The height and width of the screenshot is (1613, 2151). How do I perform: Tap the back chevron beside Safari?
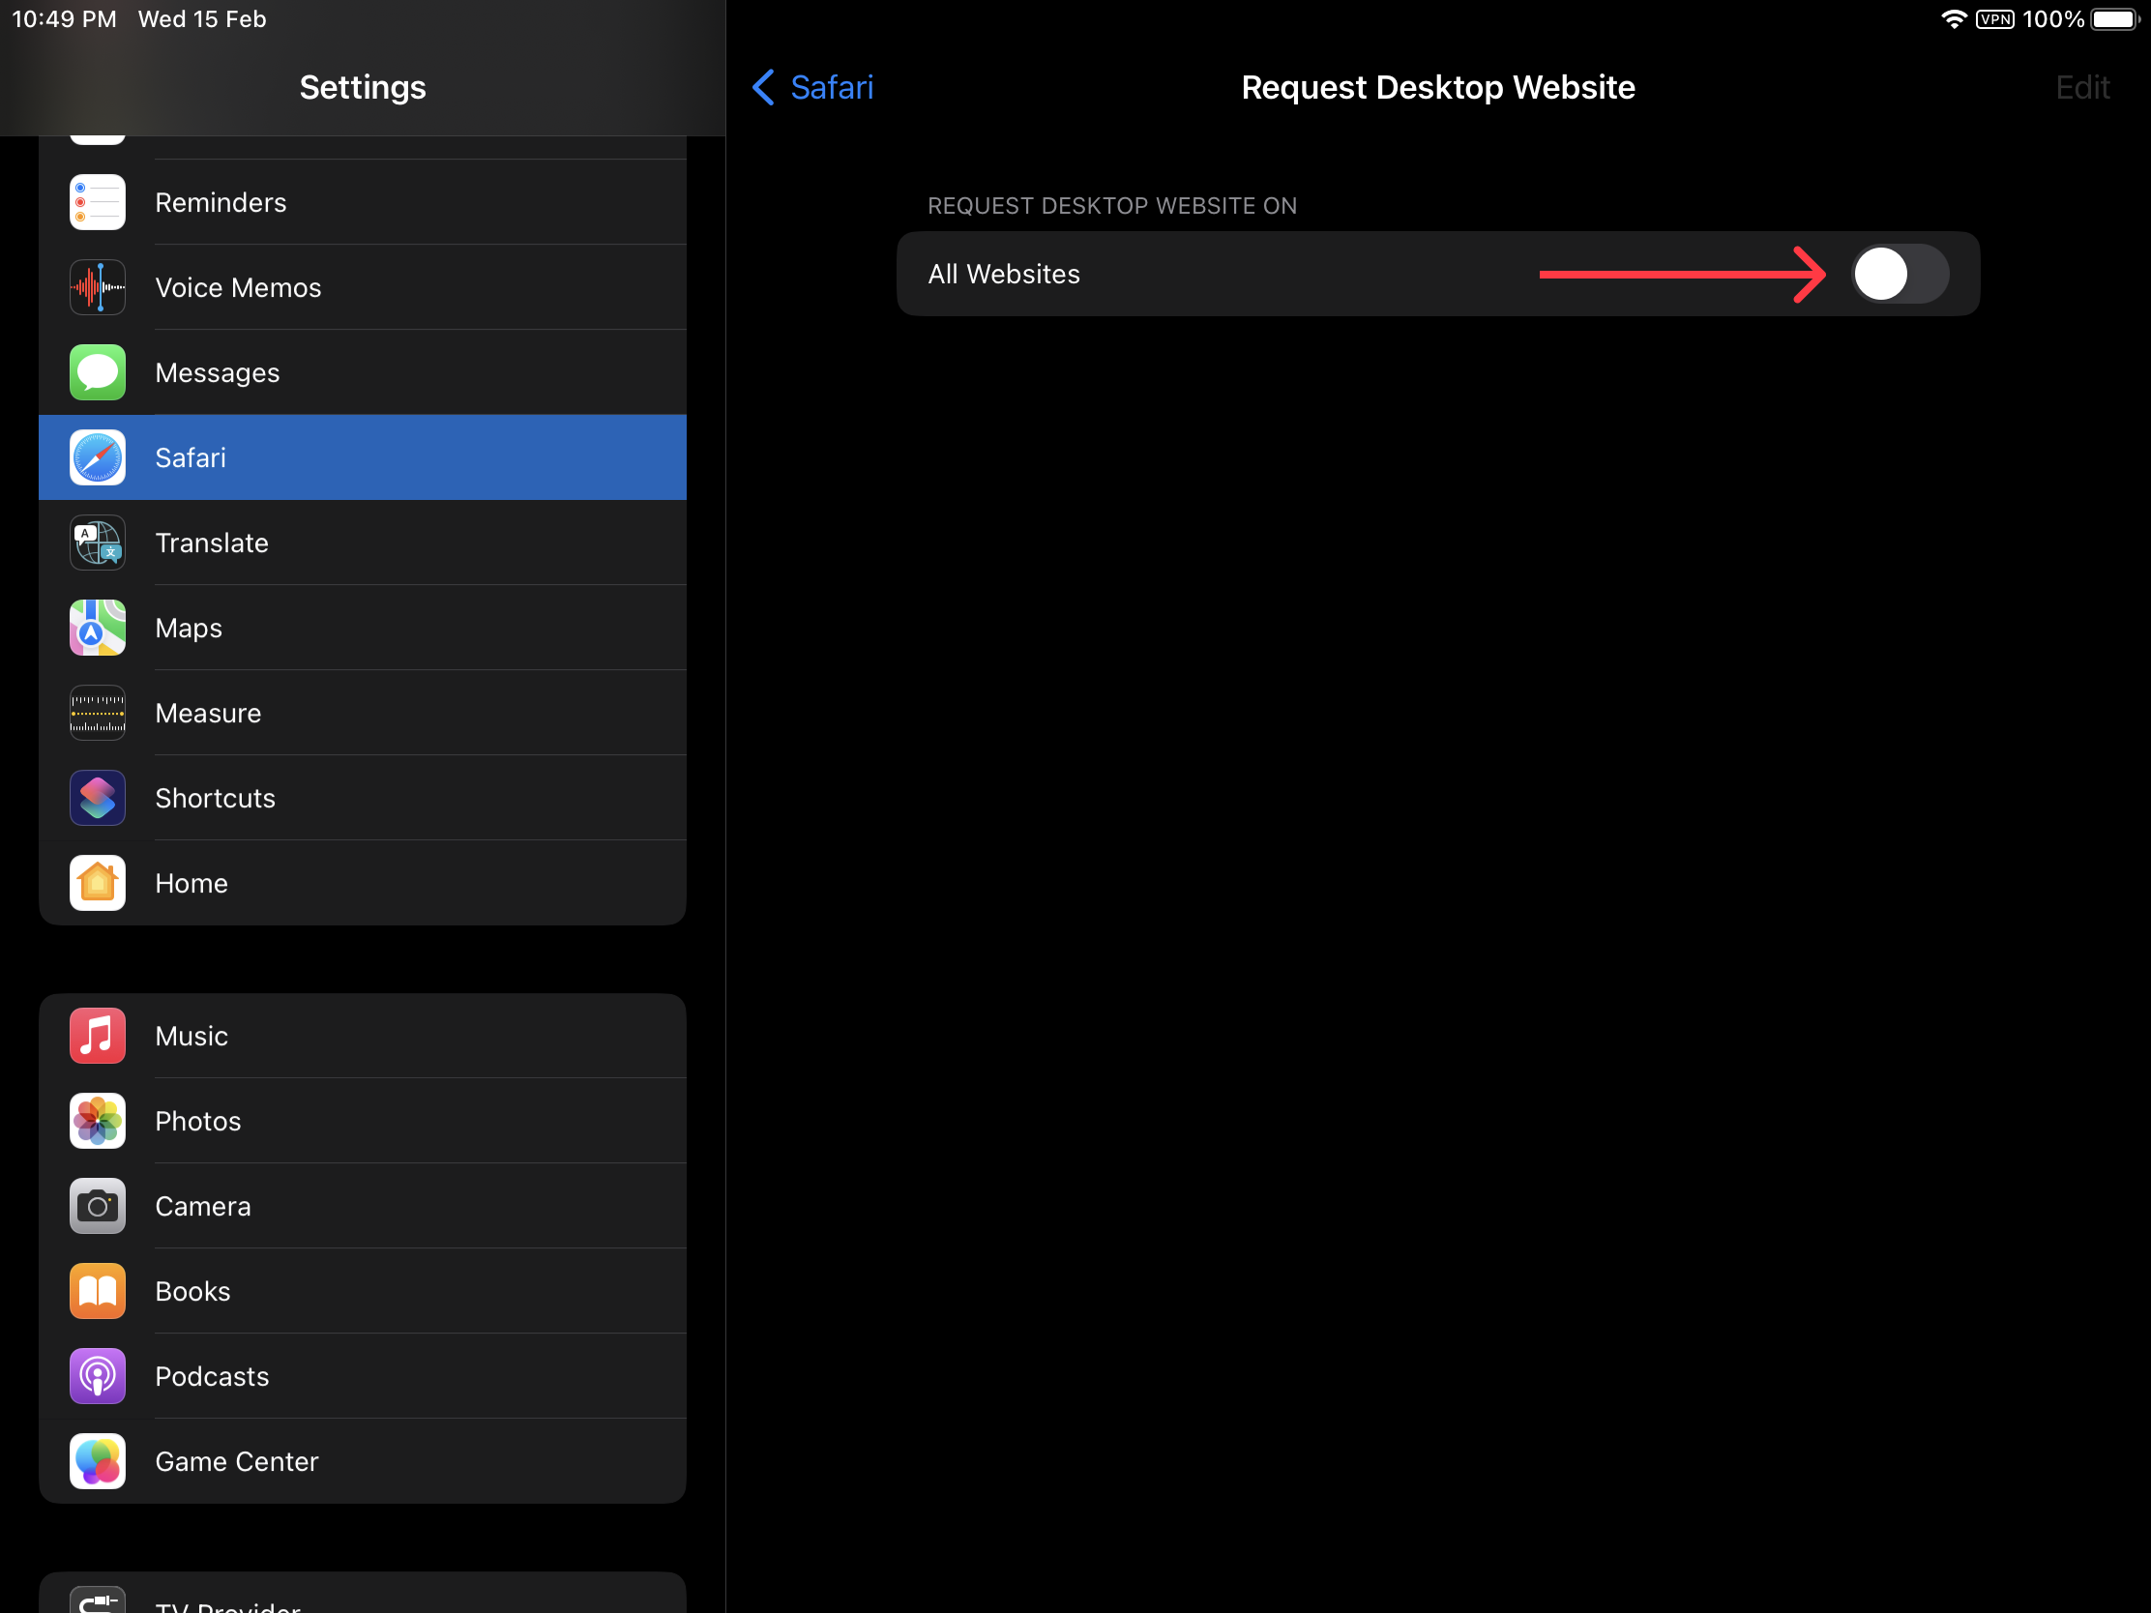[763, 87]
